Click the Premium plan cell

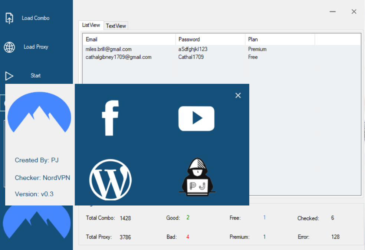257,49
